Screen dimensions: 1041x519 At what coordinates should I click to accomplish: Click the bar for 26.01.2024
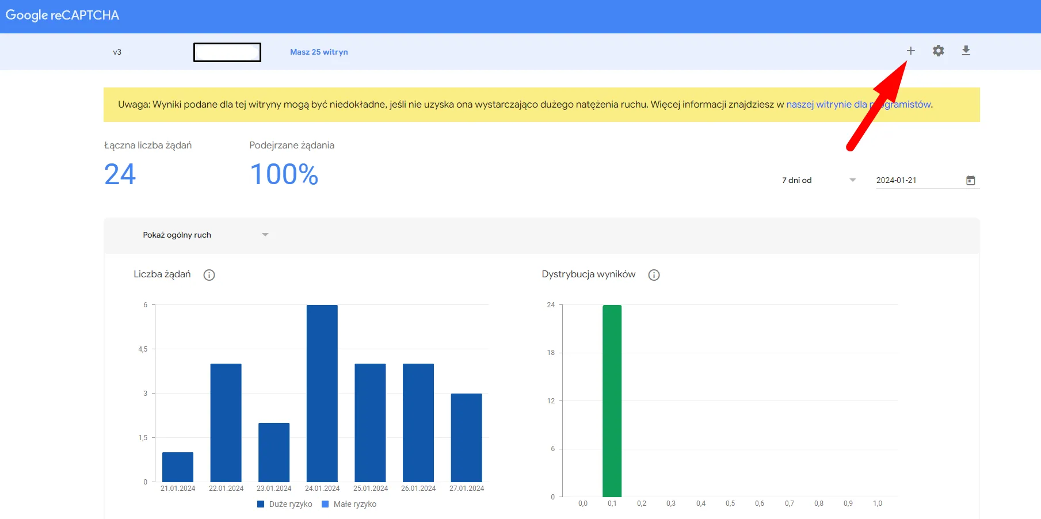tap(418, 422)
